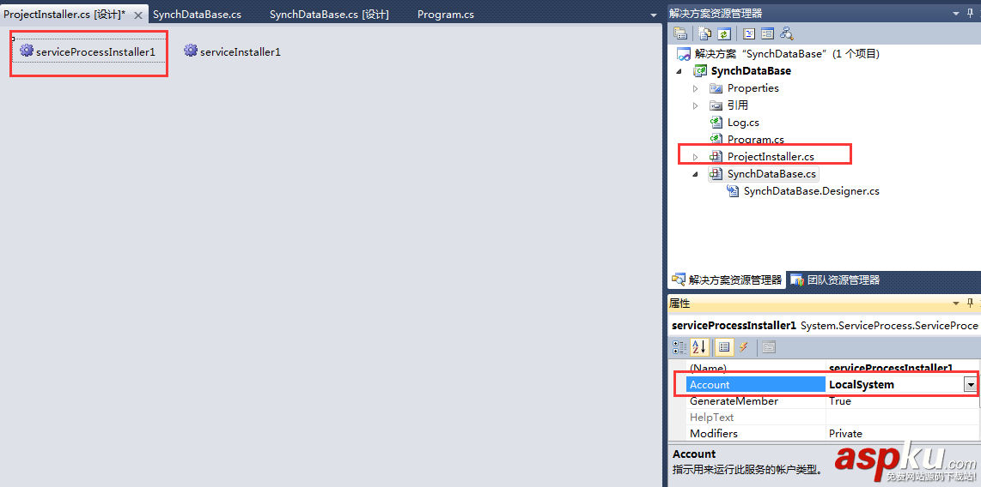Click Property Pages icon
The image size is (981, 487).
point(769,346)
